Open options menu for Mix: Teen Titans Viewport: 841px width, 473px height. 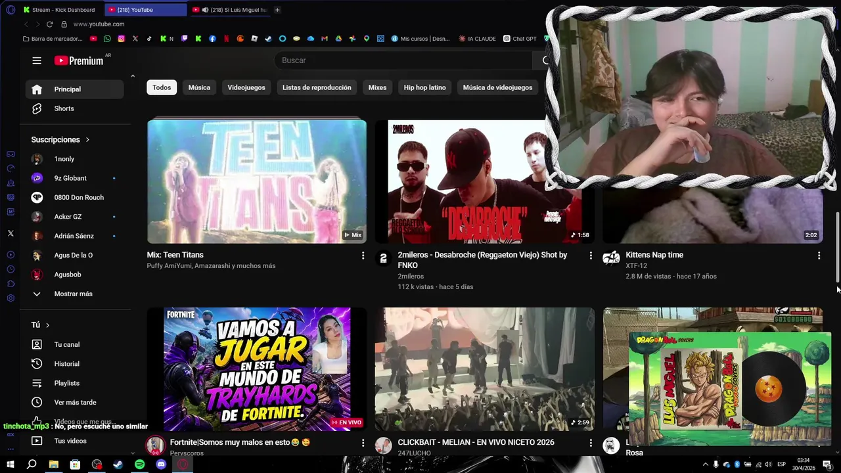pyautogui.click(x=363, y=256)
